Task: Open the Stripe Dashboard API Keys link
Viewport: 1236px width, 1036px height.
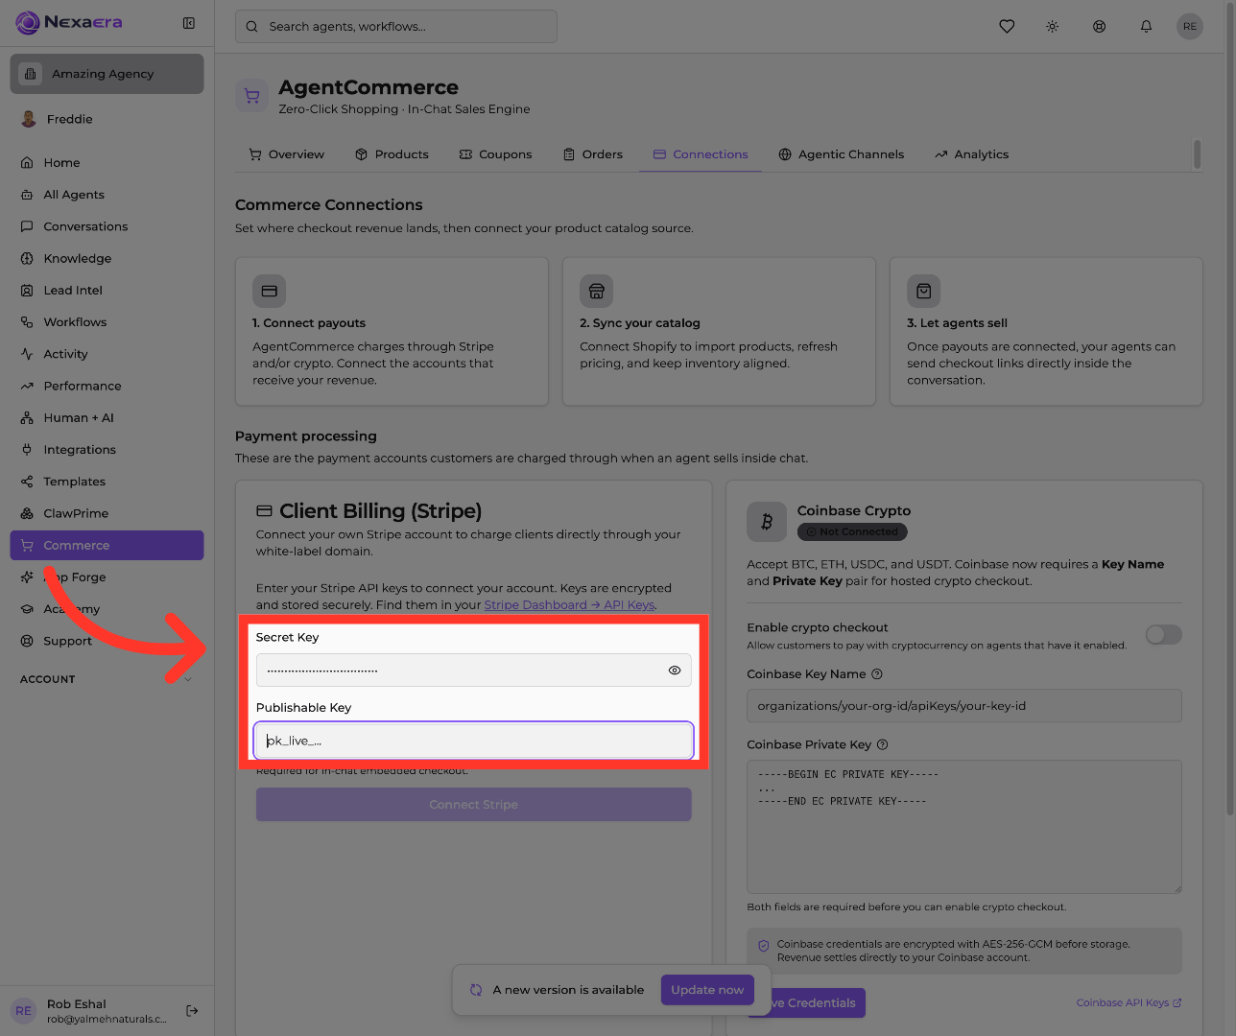Action: [570, 605]
